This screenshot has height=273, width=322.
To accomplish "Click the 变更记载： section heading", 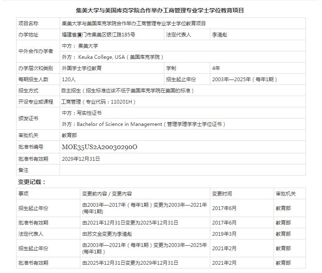I will (x=31, y=182).
